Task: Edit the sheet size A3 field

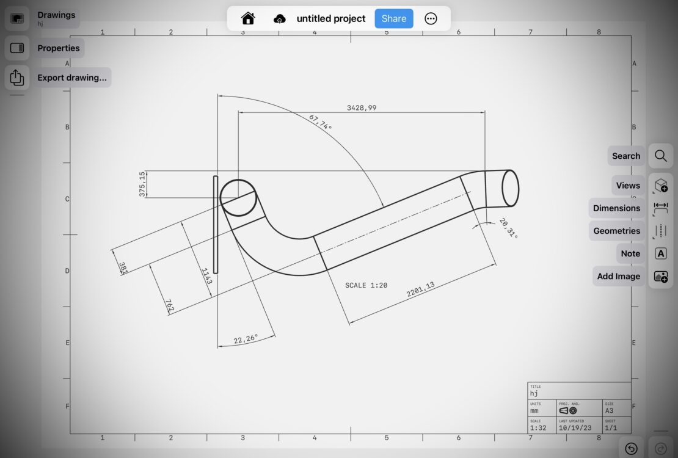Action: 609,410
